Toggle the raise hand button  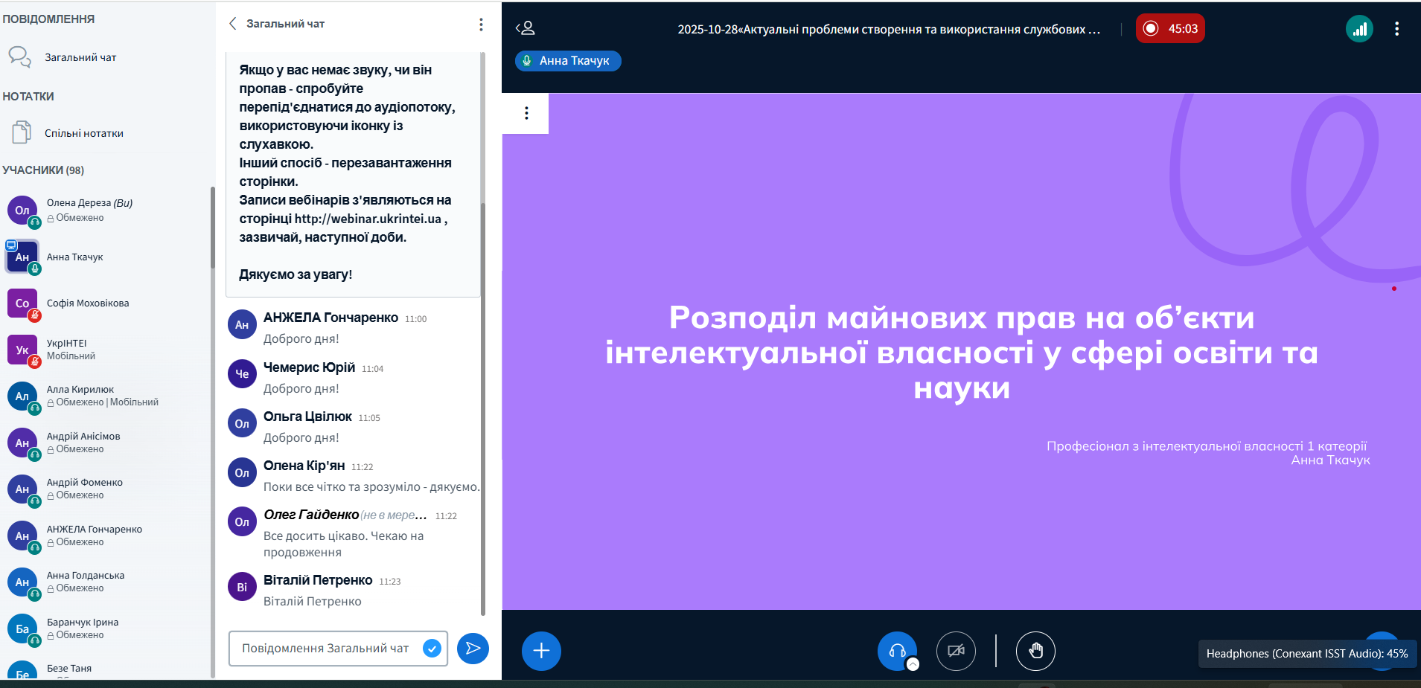[1035, 651]
